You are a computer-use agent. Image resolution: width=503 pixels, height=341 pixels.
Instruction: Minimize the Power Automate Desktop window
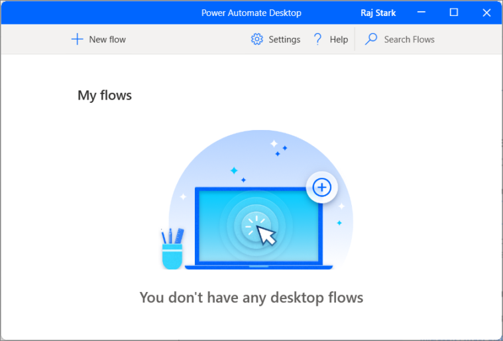click(421, 13)
